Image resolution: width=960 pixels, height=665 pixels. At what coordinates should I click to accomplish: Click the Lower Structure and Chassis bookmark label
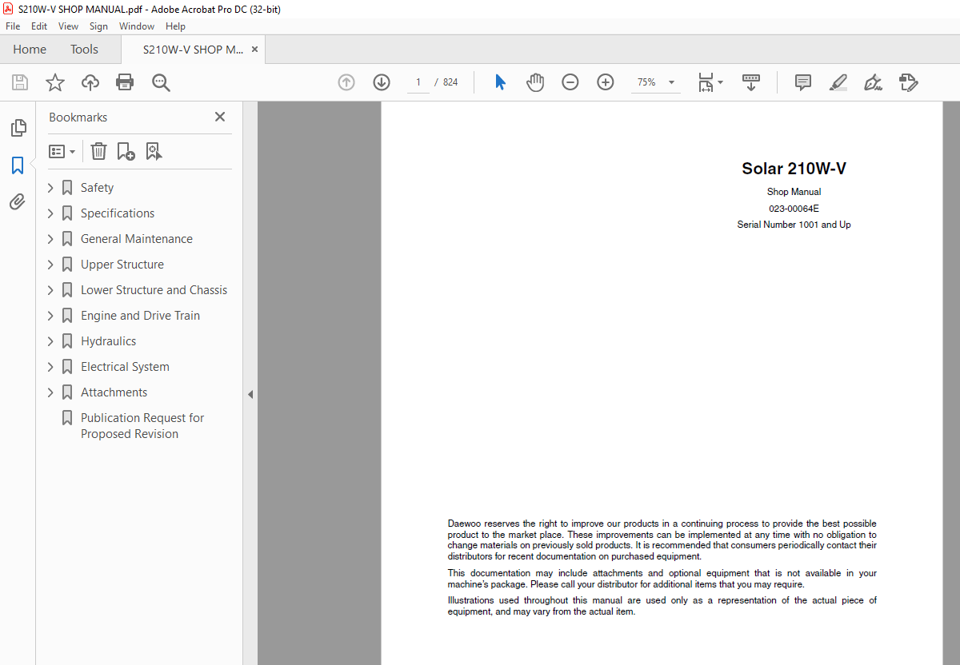(154, 290)
